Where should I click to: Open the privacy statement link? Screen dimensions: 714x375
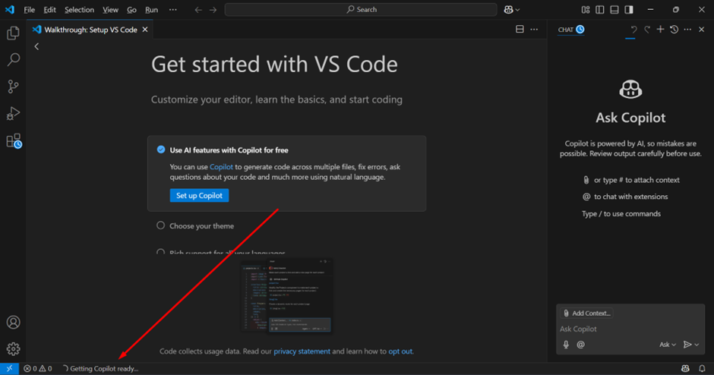point(302,351)
